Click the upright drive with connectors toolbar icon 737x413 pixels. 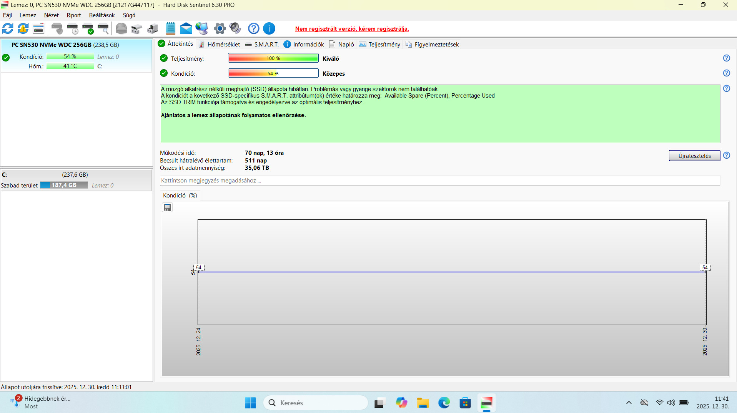[152, 28]
